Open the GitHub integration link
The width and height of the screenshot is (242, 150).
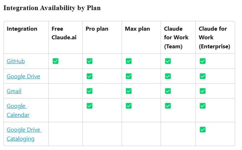tap(16, 61)
